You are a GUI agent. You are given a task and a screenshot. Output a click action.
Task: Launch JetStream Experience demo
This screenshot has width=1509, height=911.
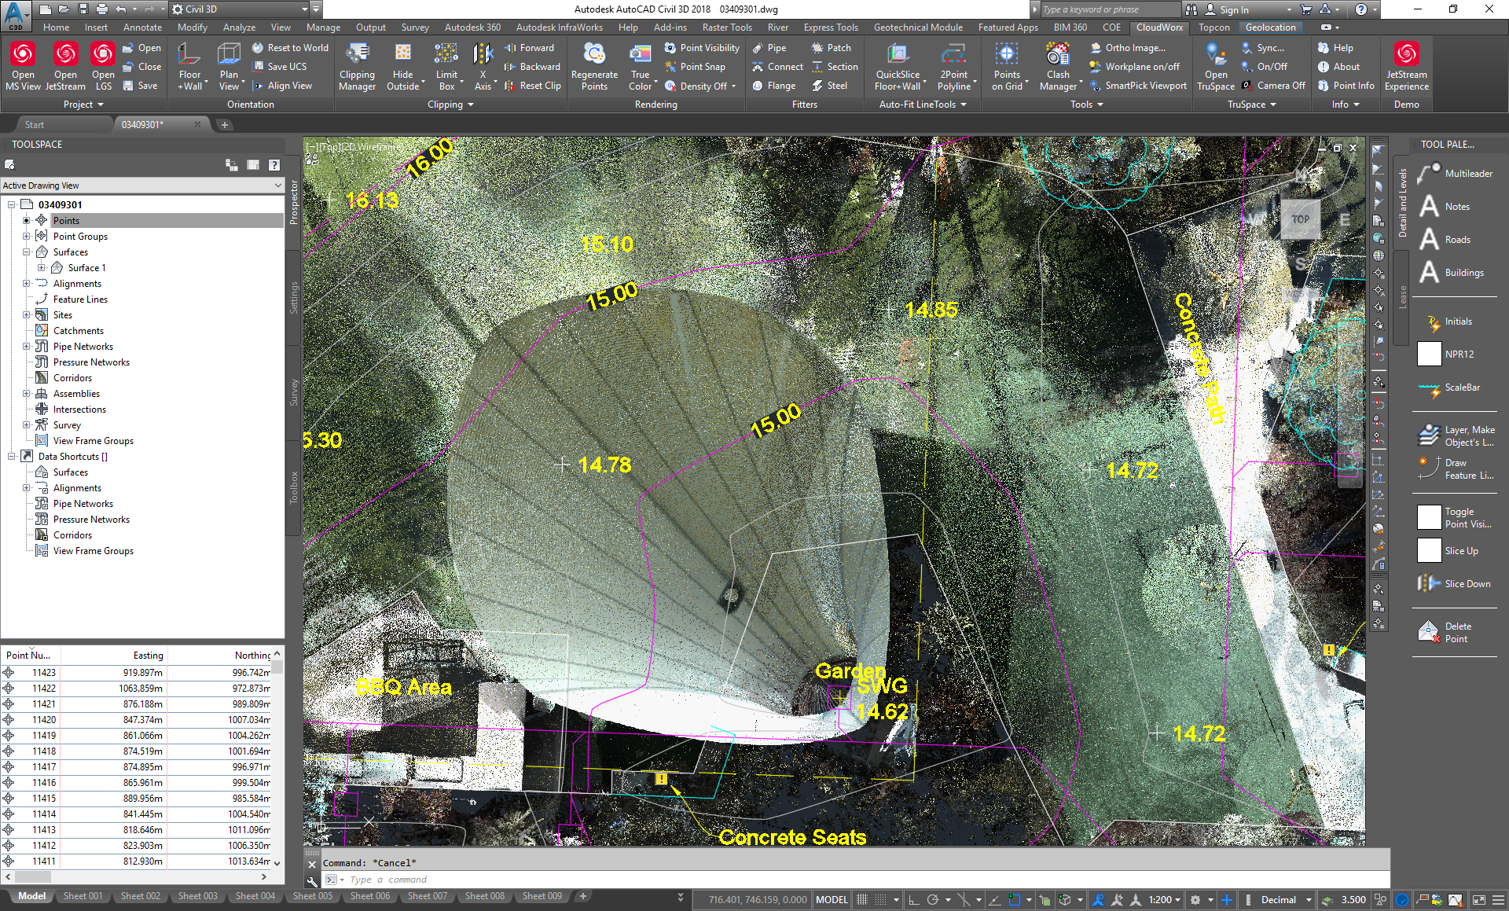point(1406,66)
